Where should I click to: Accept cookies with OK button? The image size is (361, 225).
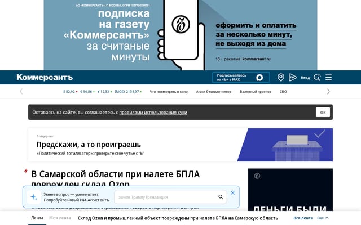[323, 112]
